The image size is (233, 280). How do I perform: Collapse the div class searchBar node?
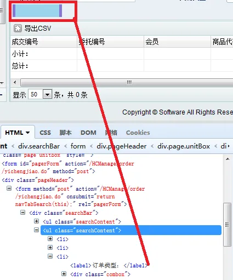[22, 212]
